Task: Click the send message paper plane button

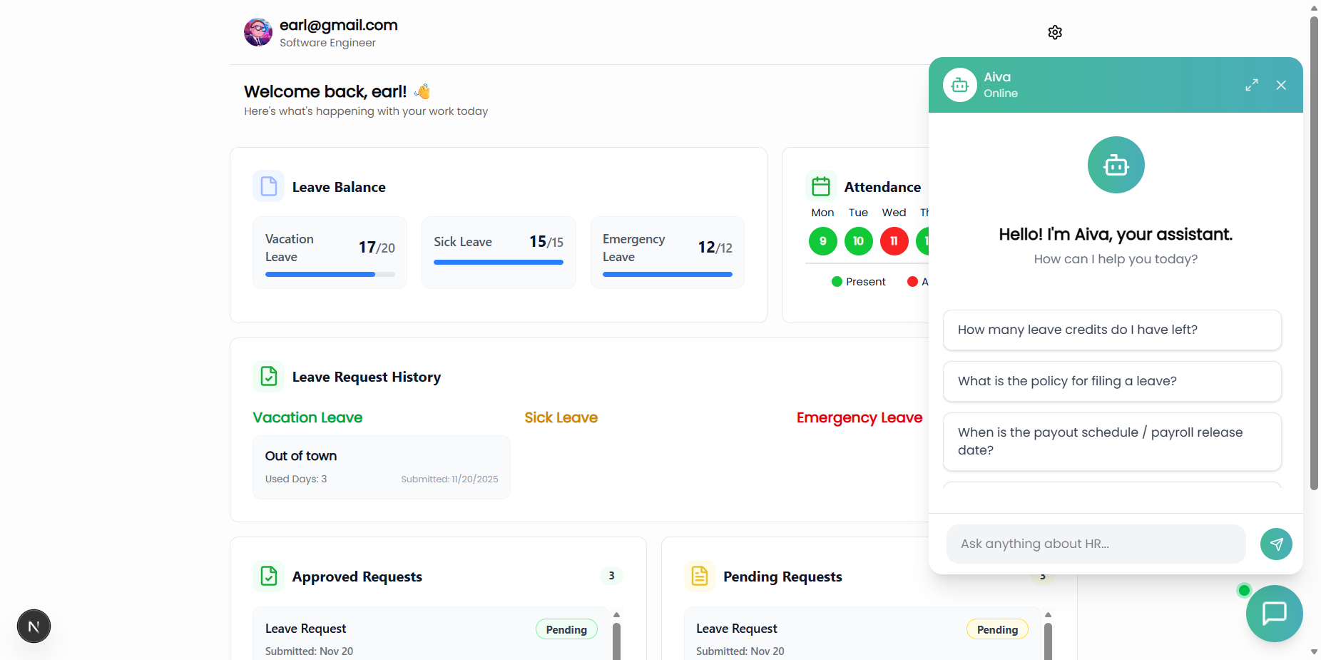Action: tap(1276, 544)
